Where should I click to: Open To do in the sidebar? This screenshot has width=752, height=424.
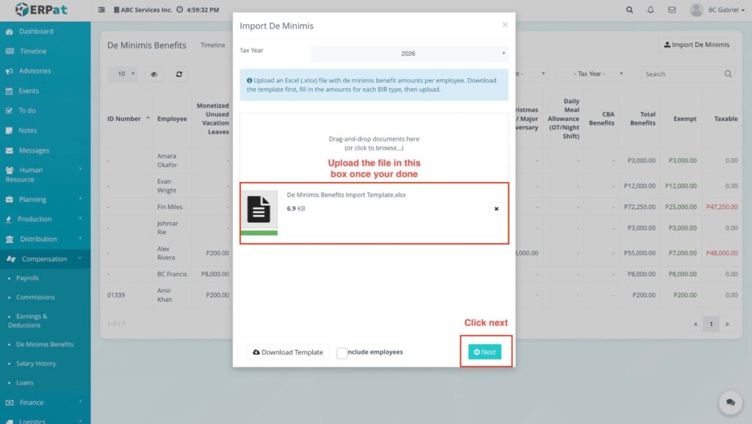coord(27,110)
